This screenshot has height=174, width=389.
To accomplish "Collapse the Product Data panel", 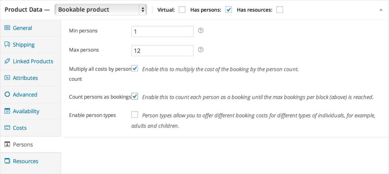I will coord(381,10).
